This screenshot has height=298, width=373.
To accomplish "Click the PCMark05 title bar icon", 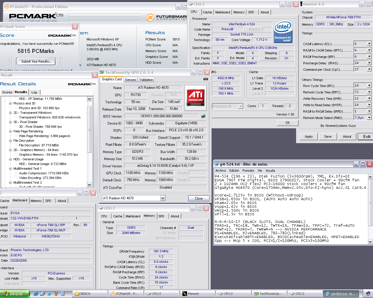I will [x=7, y=7].
